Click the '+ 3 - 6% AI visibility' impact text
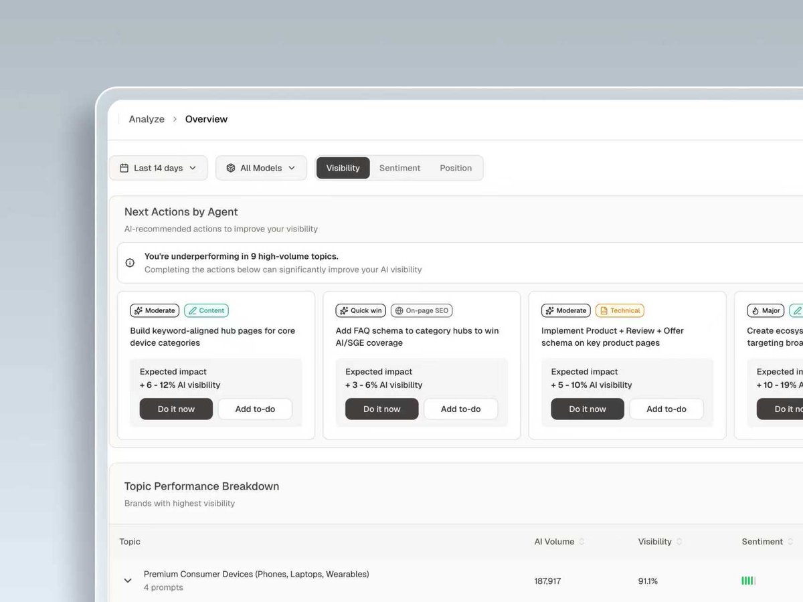This screenshot has height=602, width=803. click(x=384, y=385)
